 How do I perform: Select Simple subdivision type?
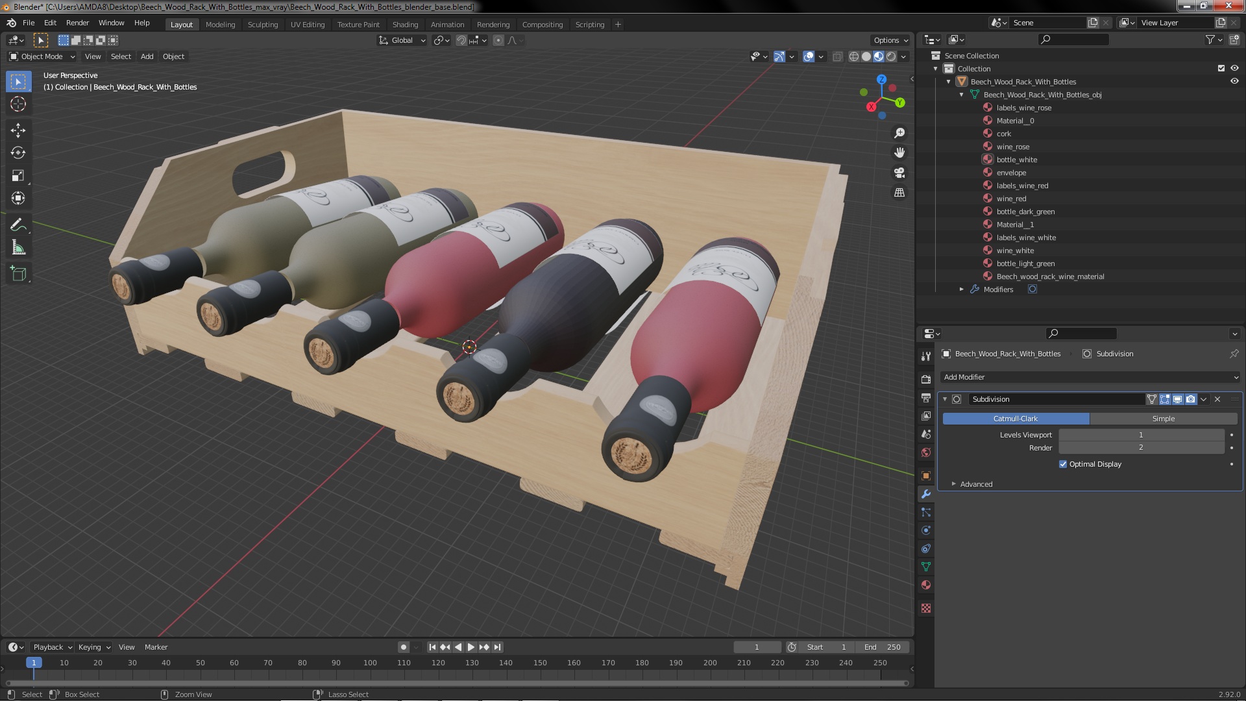[1164, 419]
